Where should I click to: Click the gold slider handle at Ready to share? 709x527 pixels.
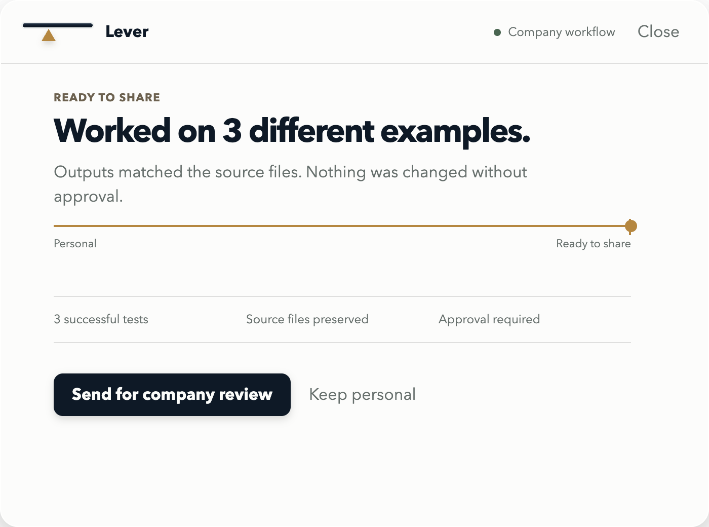point(631,226)
